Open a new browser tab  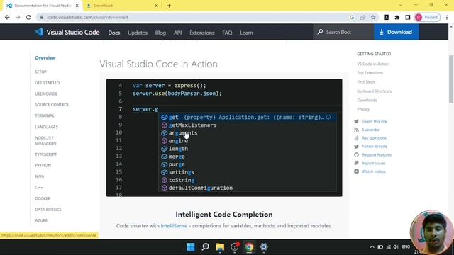pyautogui.click(x=169, y=6)
